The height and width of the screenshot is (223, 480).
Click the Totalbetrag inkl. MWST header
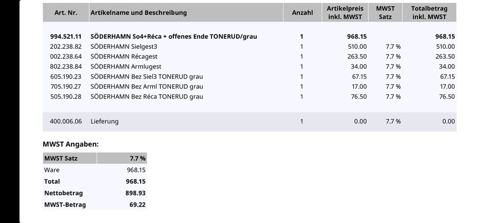click(x=429, y=12)
